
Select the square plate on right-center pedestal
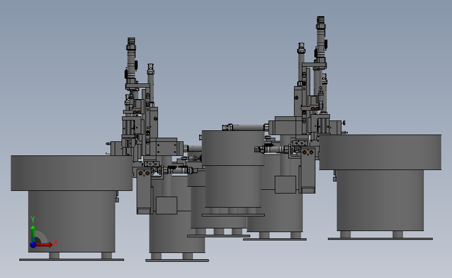(285, 185)
